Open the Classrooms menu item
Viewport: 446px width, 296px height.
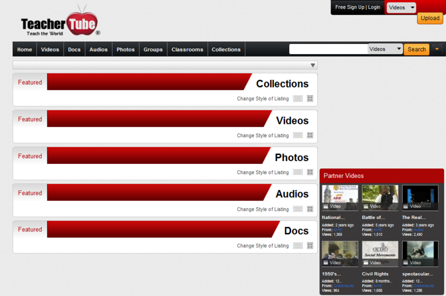[187, 50]
